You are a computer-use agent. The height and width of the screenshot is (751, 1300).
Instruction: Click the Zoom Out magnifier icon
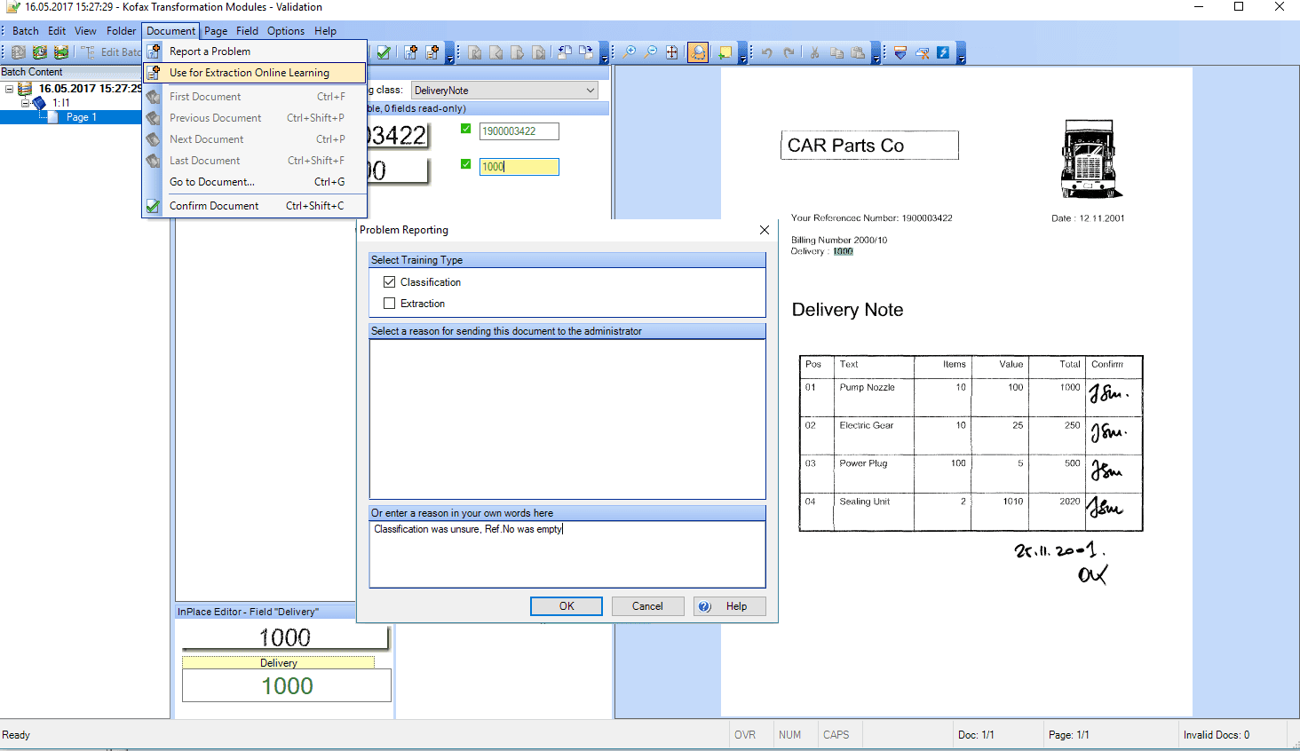tap(651, 52)
